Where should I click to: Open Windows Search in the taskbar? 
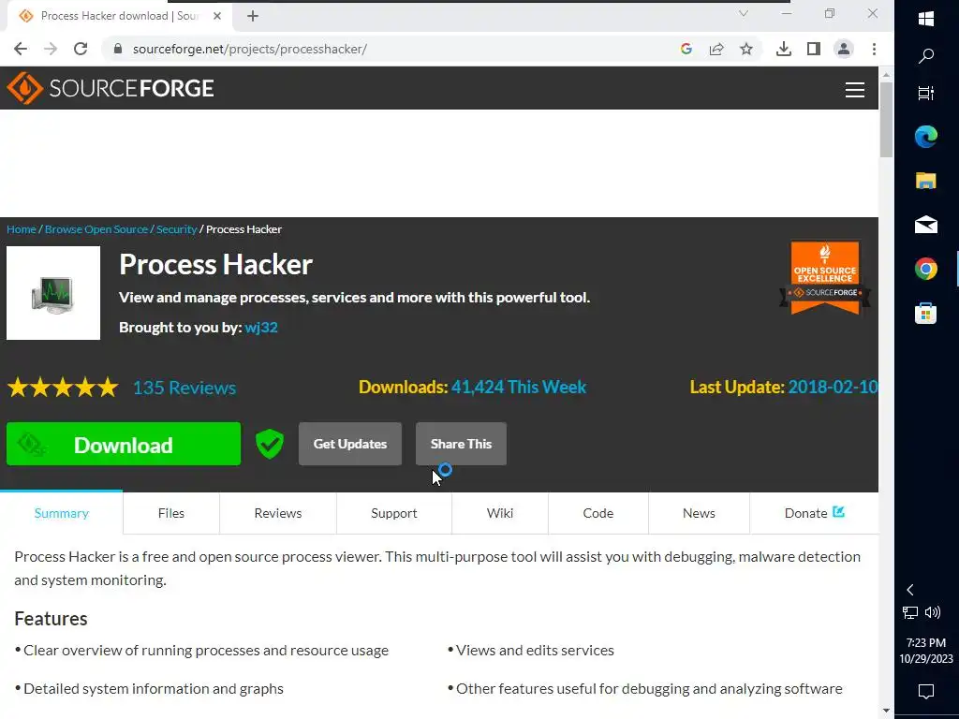click(x=926, y=56)
